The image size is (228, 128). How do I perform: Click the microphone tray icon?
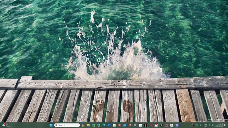[201, 125]
